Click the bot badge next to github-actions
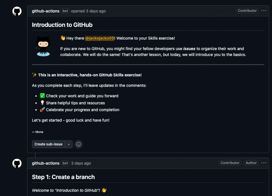272x196 pixels. [65, 11]
